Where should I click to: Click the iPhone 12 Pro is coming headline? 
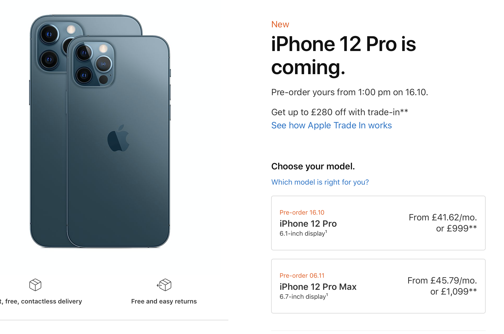343,55
